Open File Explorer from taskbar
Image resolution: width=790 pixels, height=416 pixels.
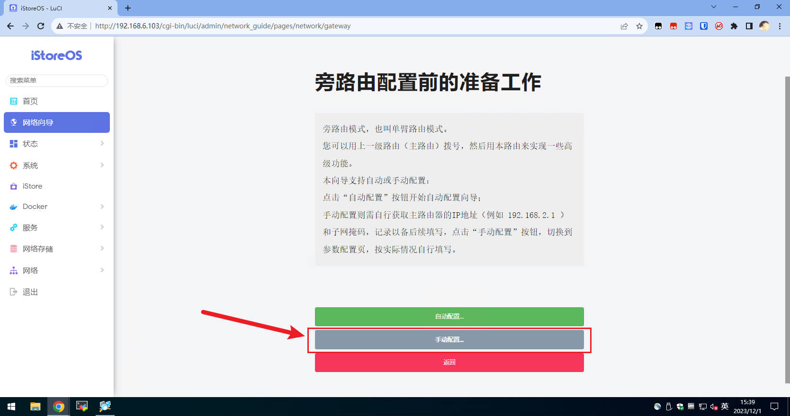(36, 407)
